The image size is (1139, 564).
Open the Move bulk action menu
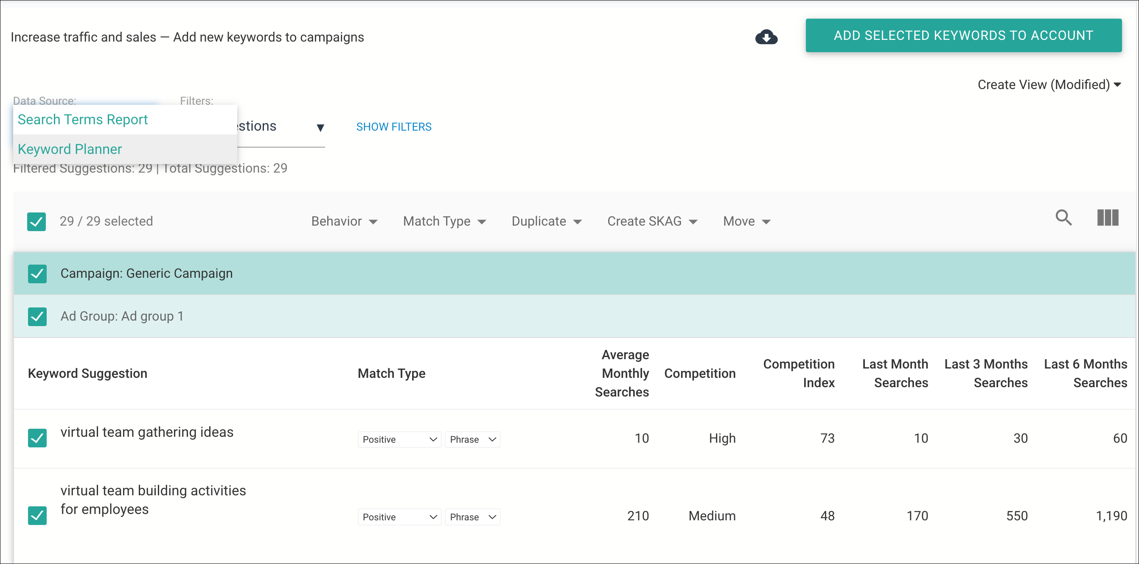[747, 221]
